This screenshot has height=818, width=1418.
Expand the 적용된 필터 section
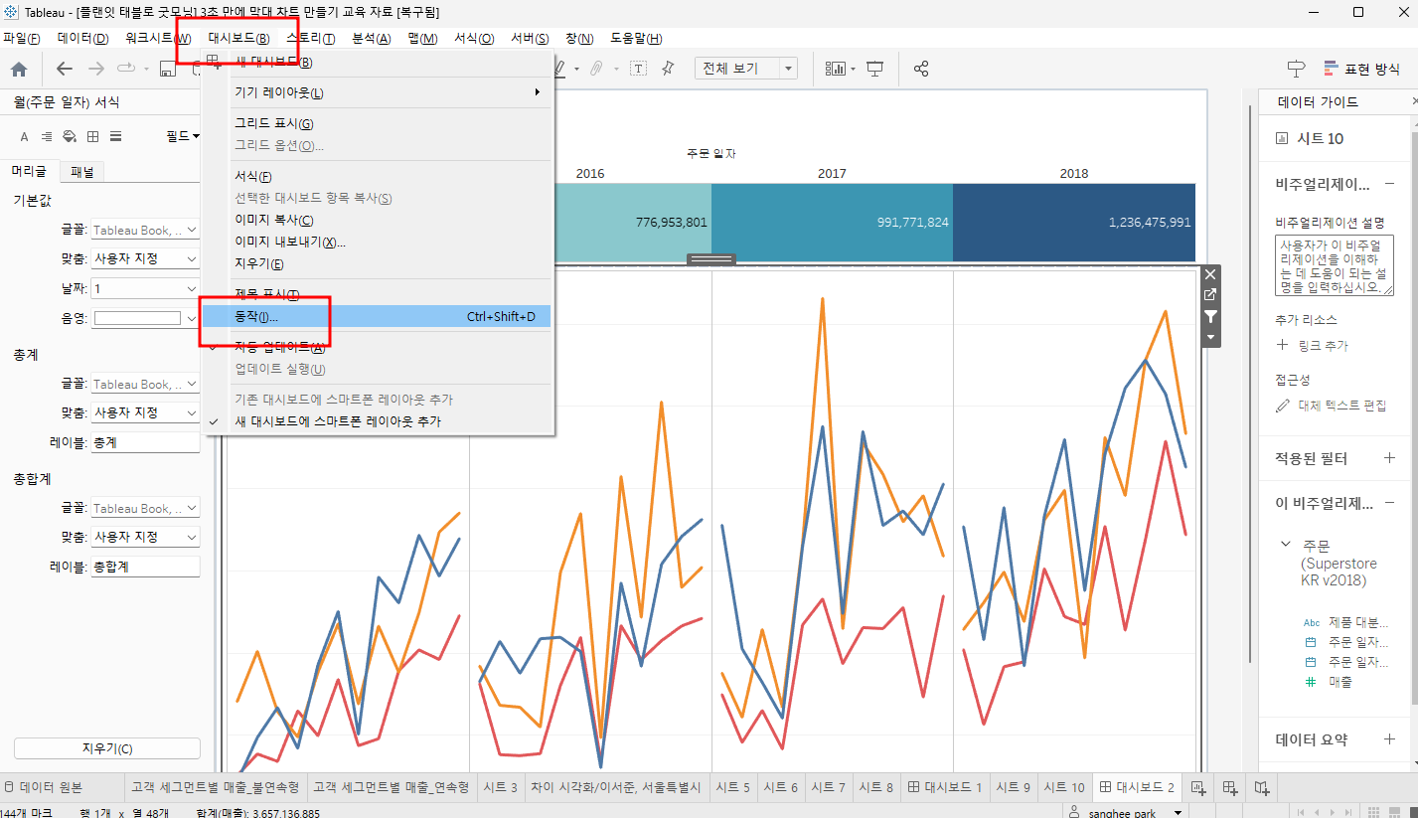point(1389,458)
